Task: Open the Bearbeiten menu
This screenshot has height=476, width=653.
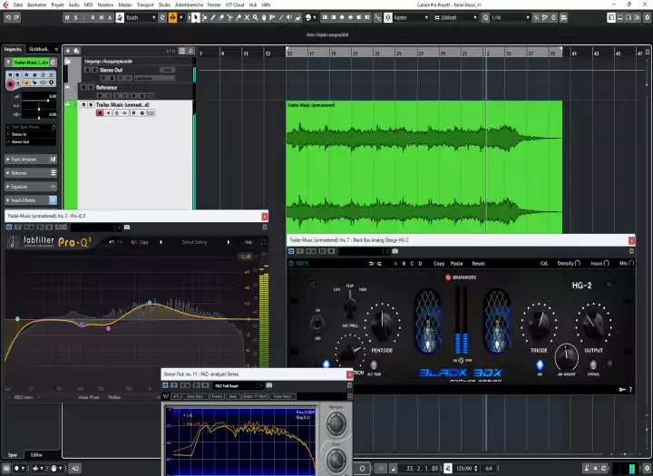Action: click(36, 5)
